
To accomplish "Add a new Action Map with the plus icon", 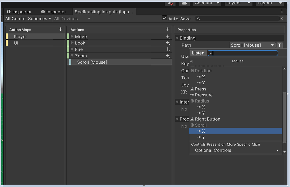I will tap(61, 29).
